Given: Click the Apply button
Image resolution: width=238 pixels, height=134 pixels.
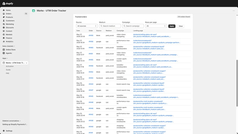Looking at the screenshot, I should pos(172,26).
